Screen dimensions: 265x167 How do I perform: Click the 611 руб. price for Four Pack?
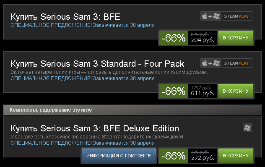[203, 94]
